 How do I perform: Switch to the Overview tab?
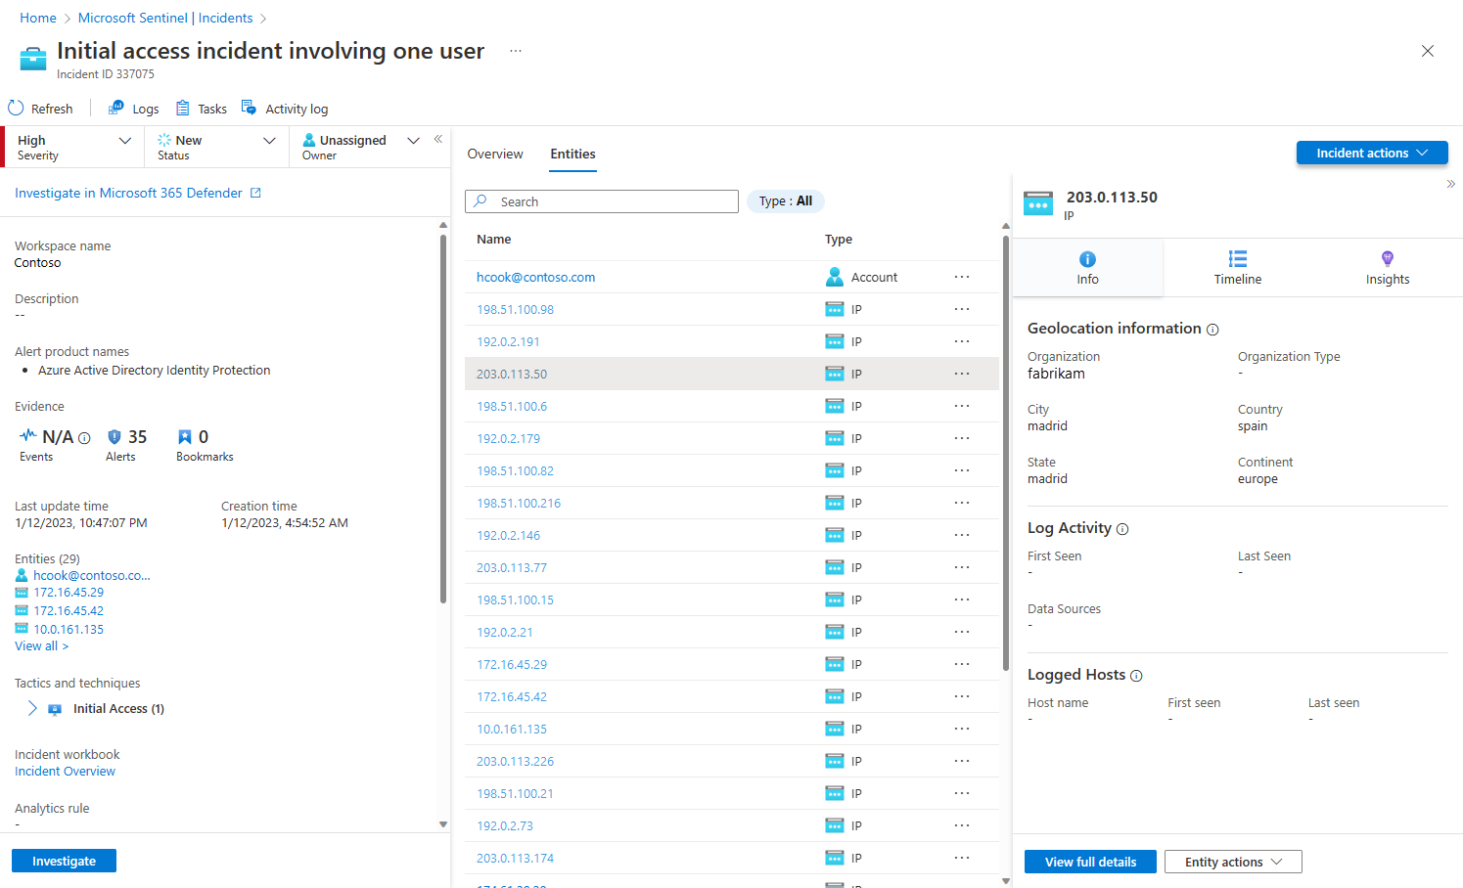(x=495, y=154)
